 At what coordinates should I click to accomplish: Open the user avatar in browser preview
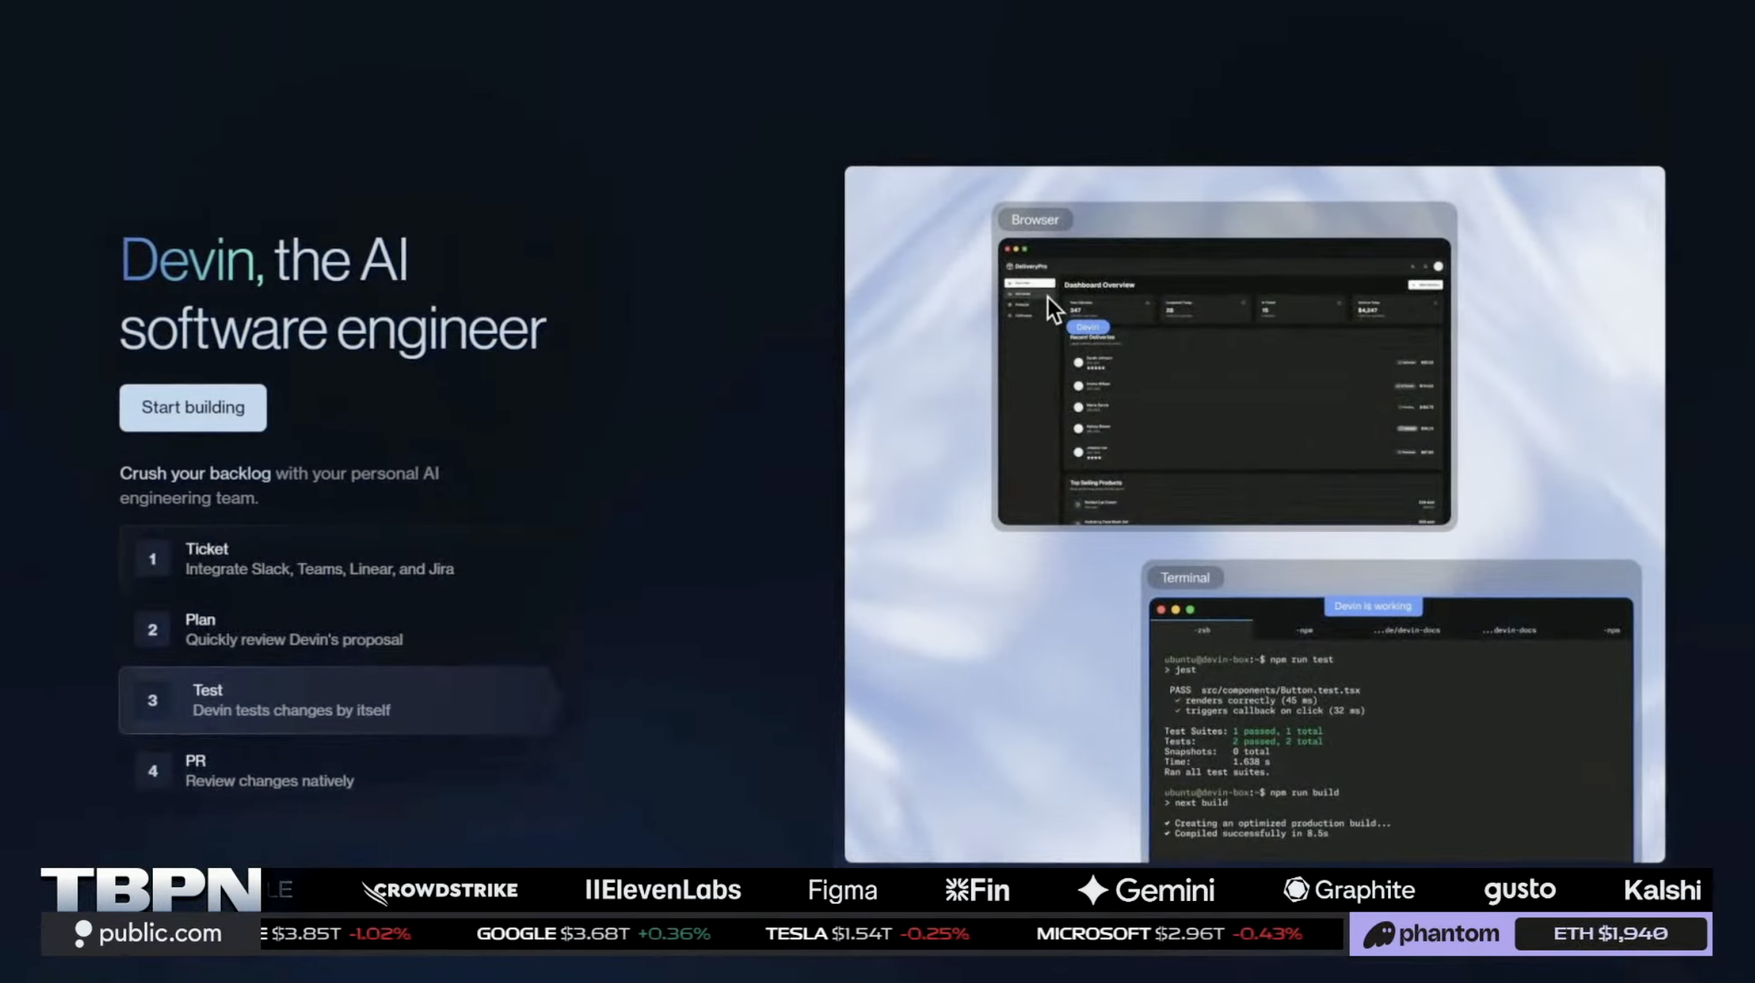point(1438,266)
